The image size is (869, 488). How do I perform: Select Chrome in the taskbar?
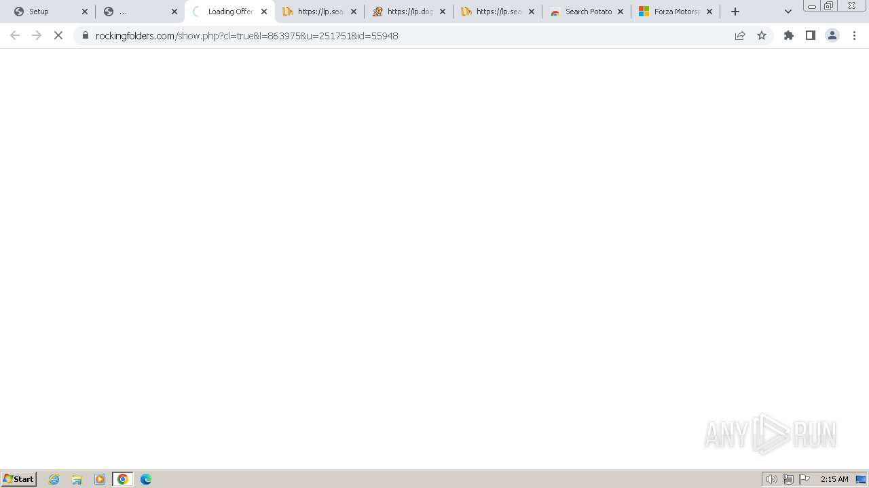pos(123,479)
